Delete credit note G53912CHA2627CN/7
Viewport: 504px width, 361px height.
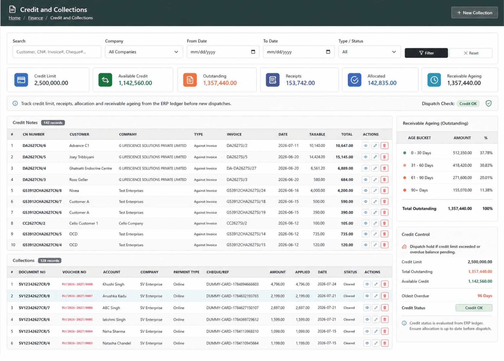tap(385, 202)
